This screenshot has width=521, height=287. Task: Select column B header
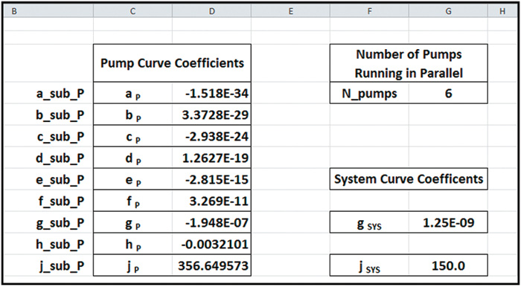pos(49,11)
